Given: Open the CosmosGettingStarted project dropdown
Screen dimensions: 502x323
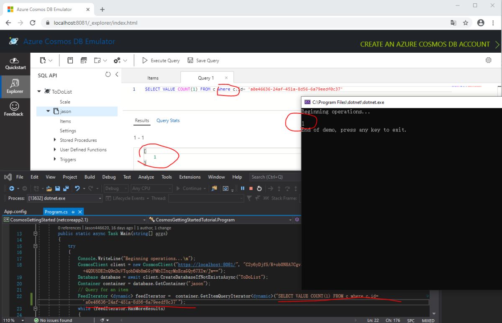Looking at the screenshot, I should (x=75, y=220).
